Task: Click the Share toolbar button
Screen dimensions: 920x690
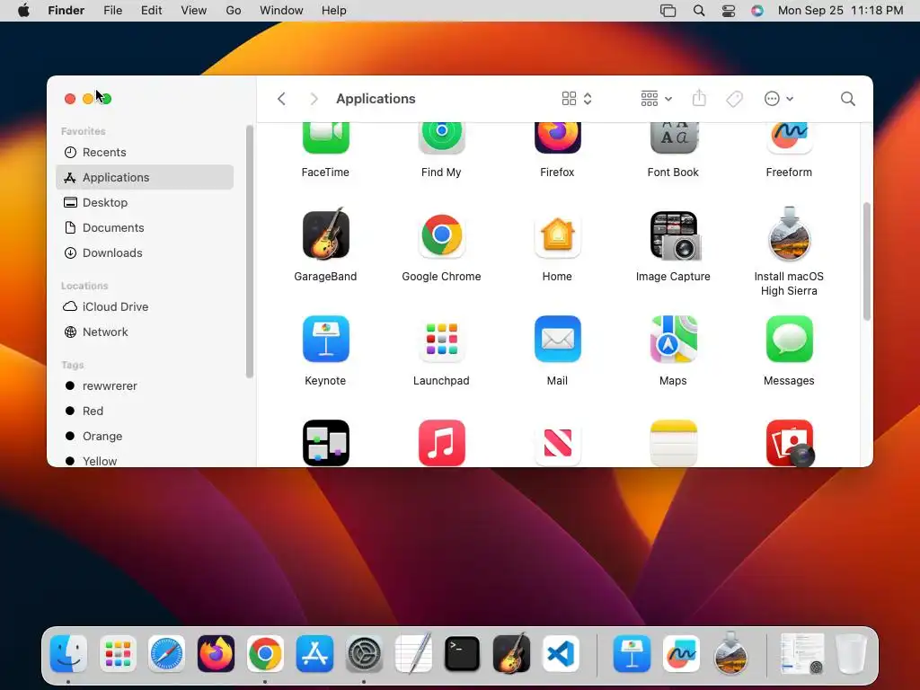Action: 699,98
